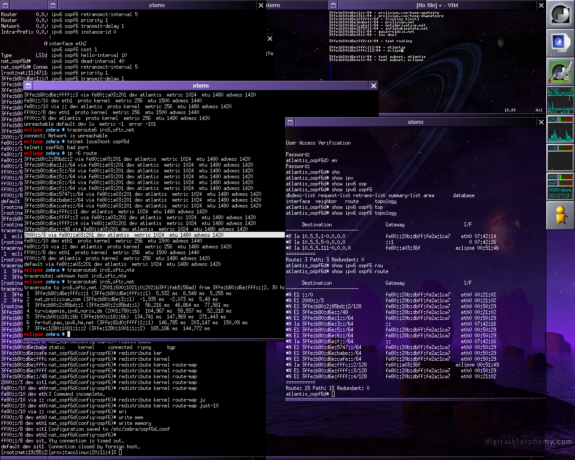Click 'Route: 15 Path: 15 Redundant: 0' line

[x=327, y=388]
